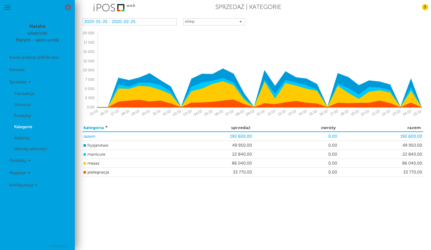Click the red power logout icon
Image resolution: width=431 pixels, height=250 pixels.
point(68,7)
